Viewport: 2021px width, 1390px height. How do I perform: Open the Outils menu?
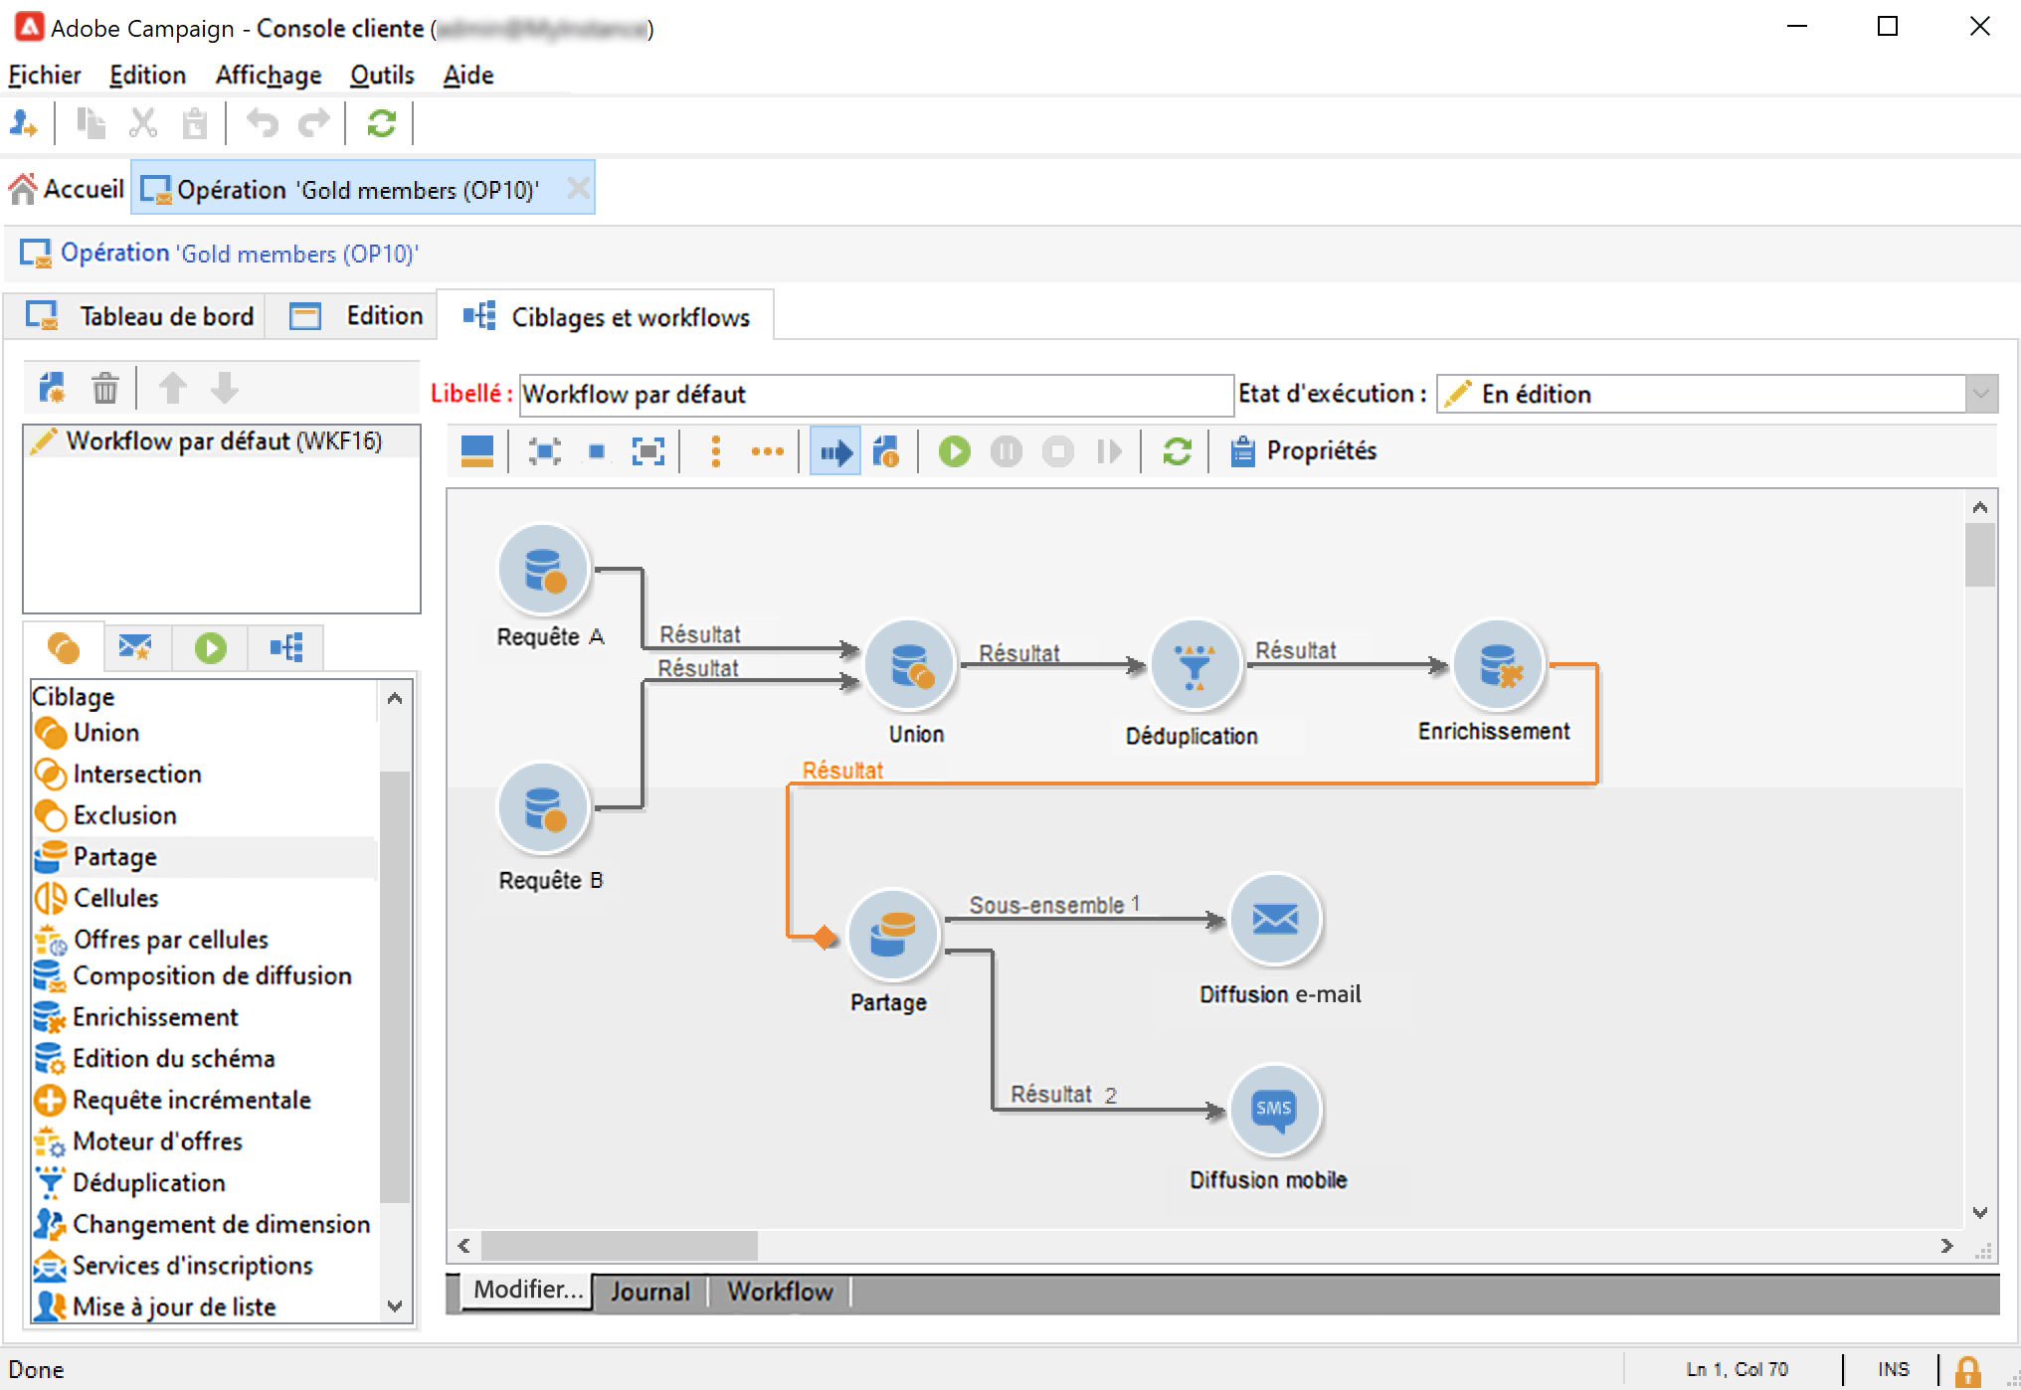[x=381, y=76]
